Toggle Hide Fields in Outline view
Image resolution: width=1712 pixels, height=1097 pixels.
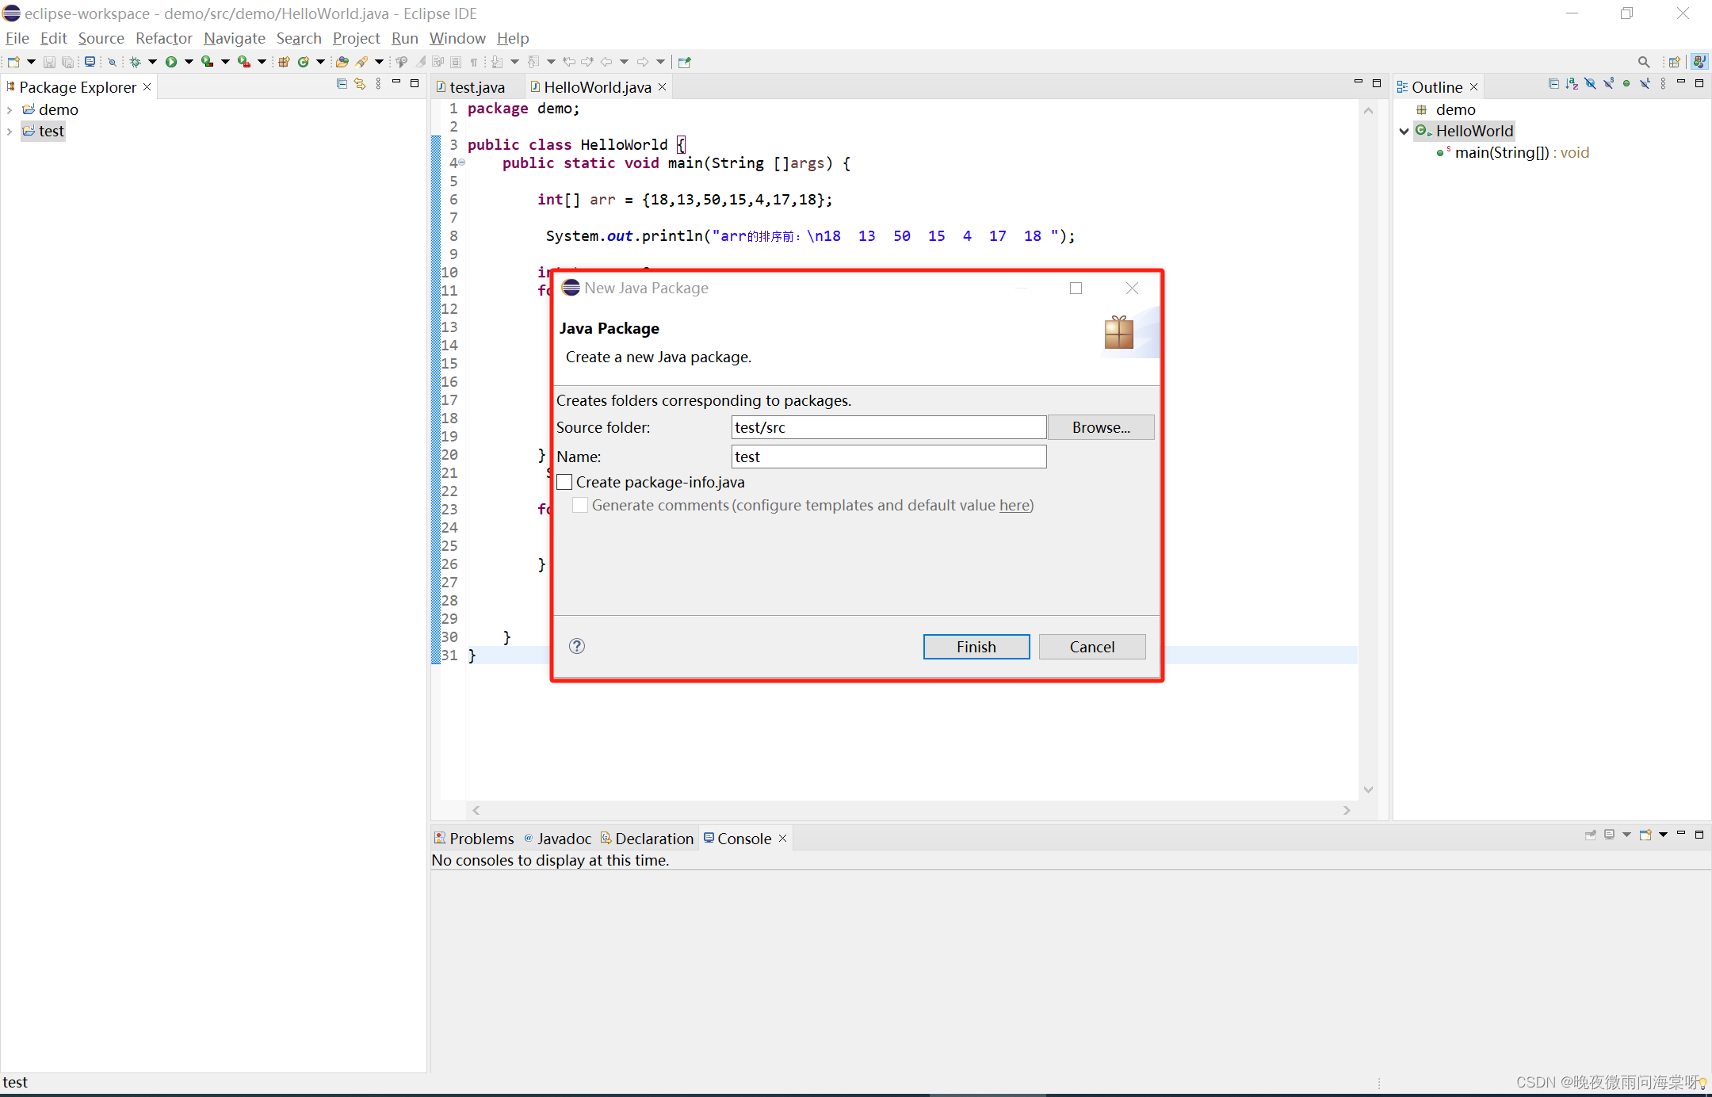[x=1590, y=84]
